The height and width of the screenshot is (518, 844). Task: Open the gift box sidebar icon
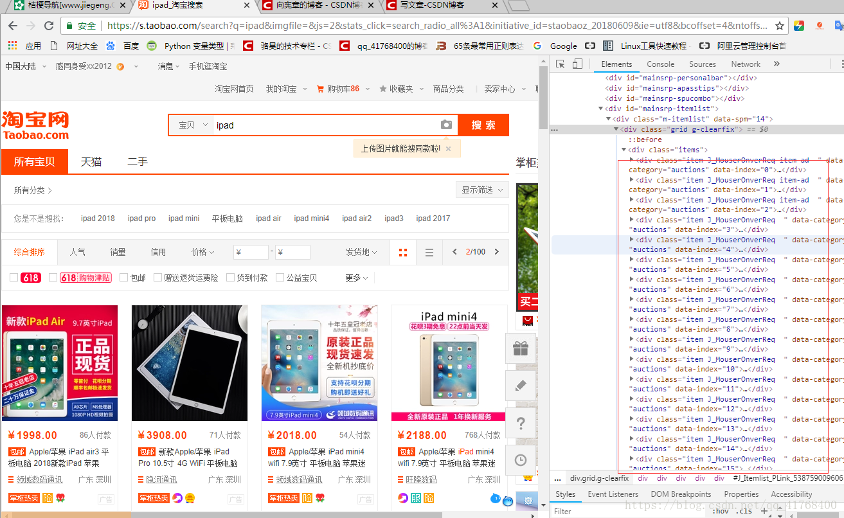521,348
